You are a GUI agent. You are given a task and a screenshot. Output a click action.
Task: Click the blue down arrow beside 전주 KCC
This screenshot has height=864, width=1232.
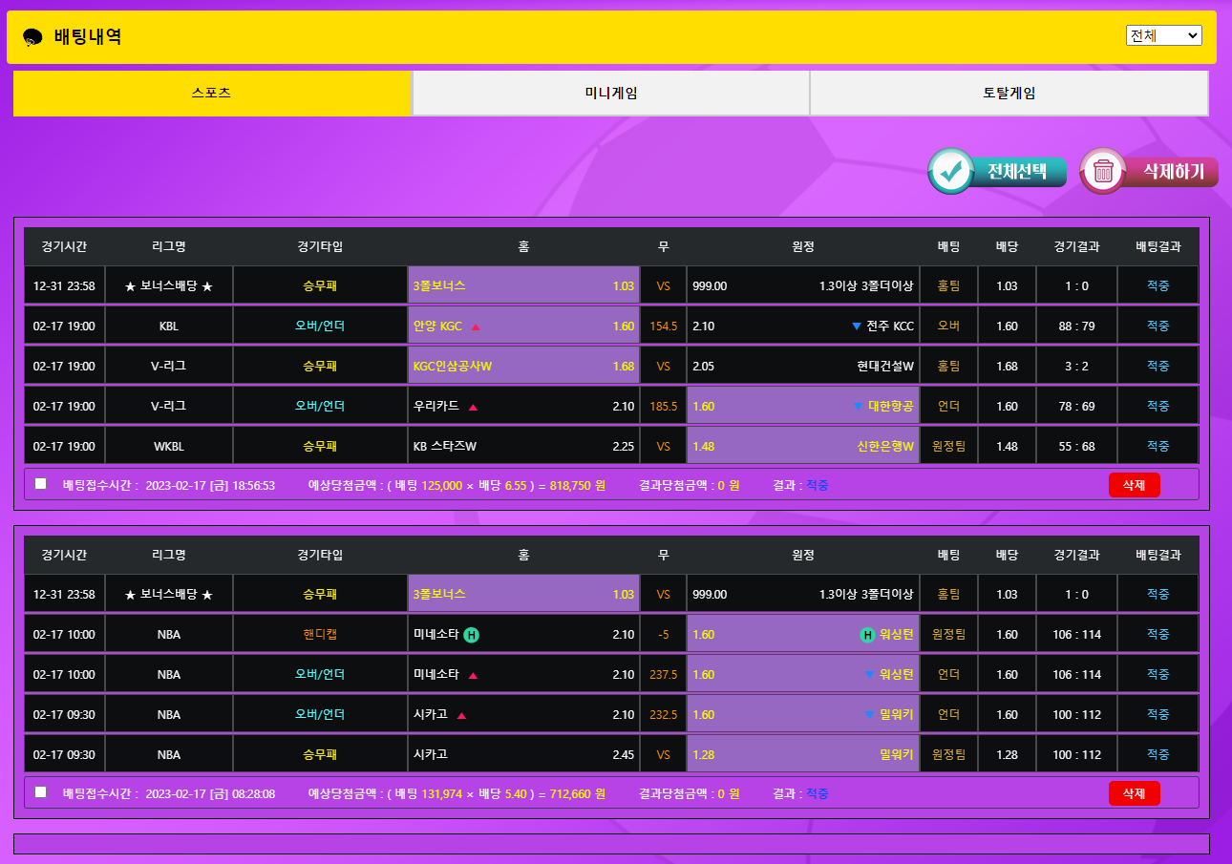point(857,327)
